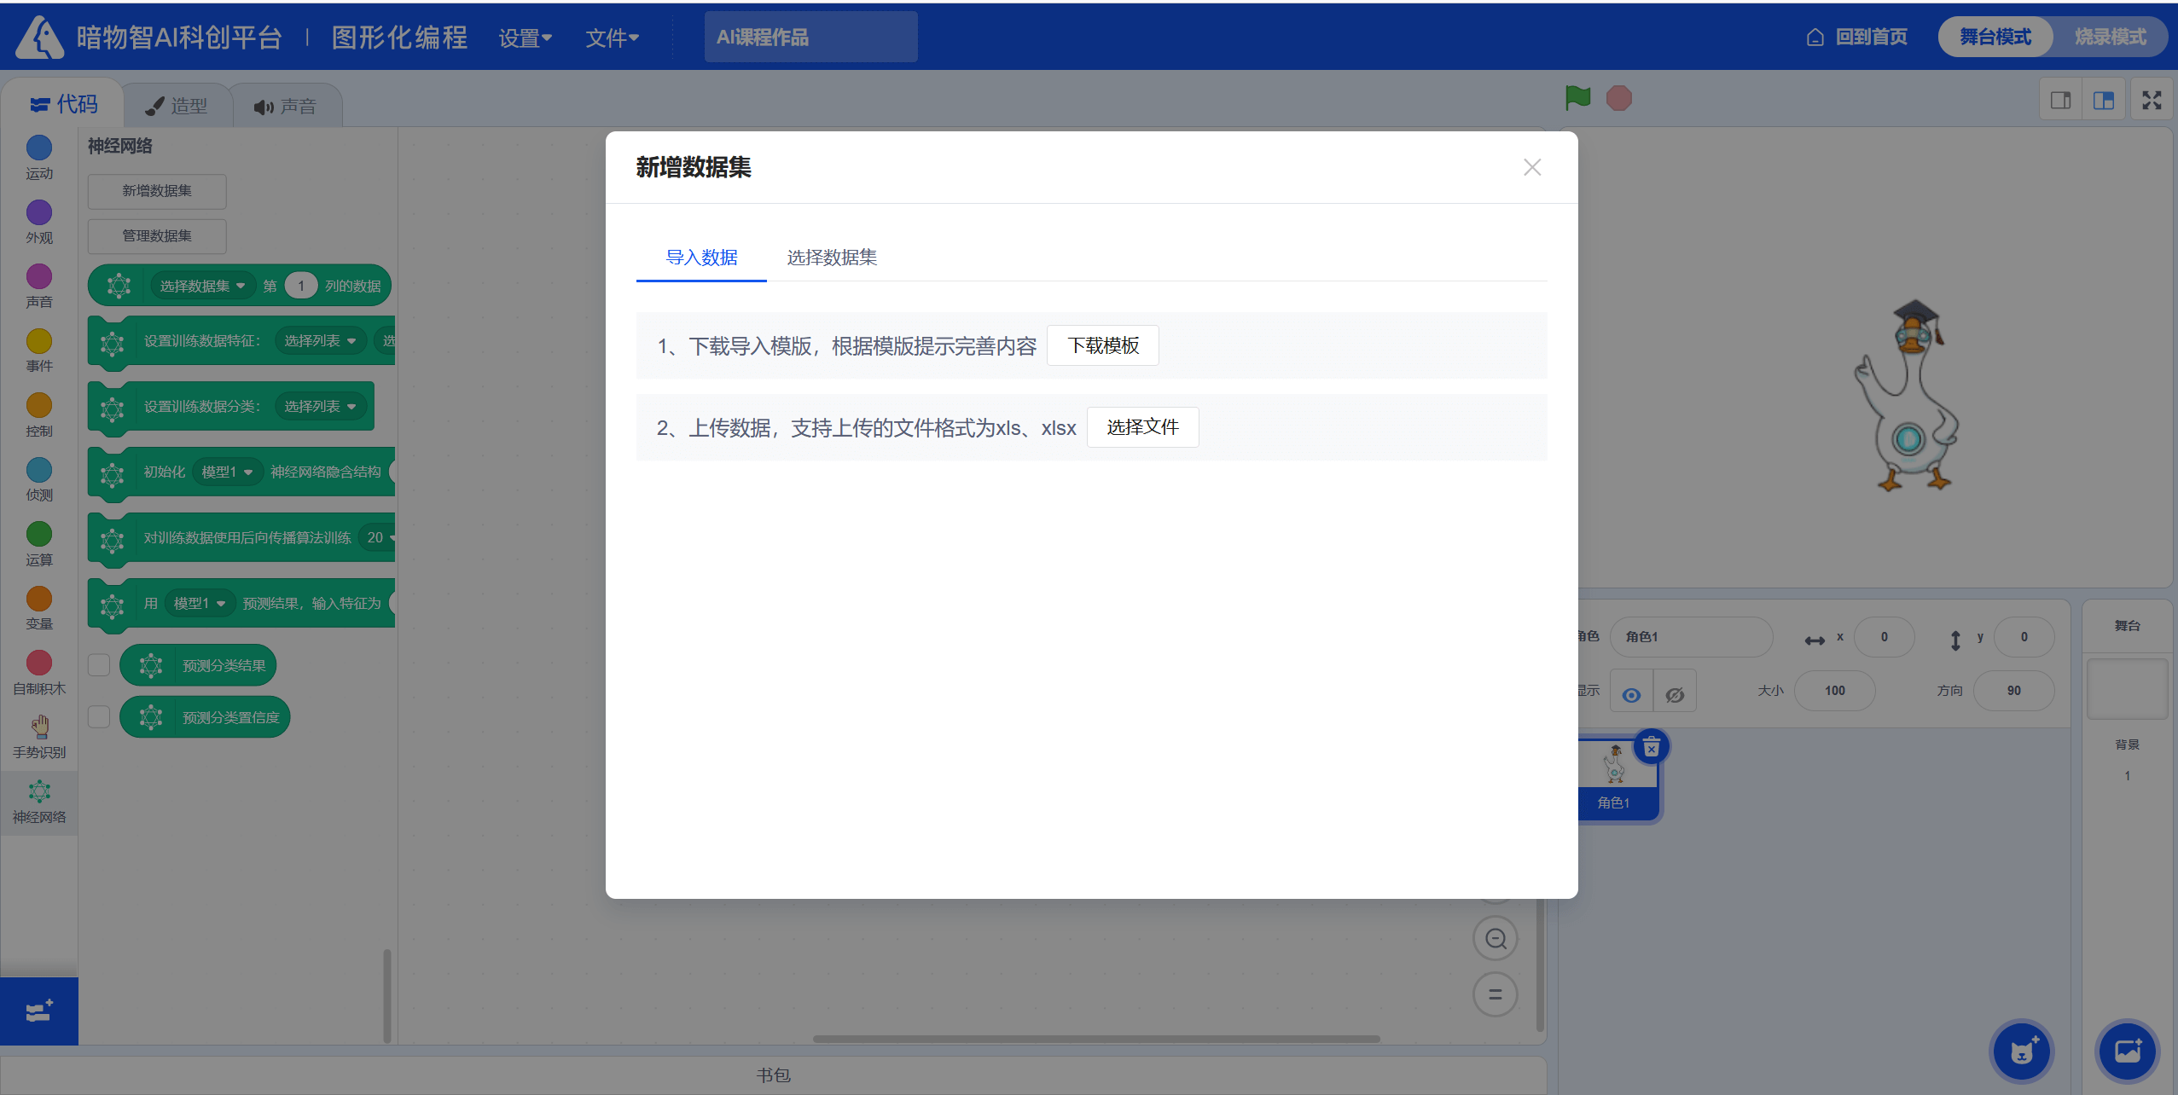Open the 设置 dropdown menu
Viewport: 2178px width, 1095px height.
525,38
